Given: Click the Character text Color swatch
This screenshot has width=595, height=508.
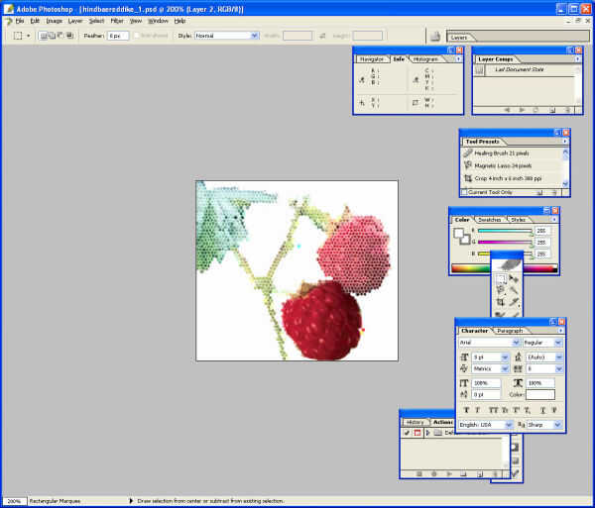Looking at the screenshot, I should coord(540,395).
